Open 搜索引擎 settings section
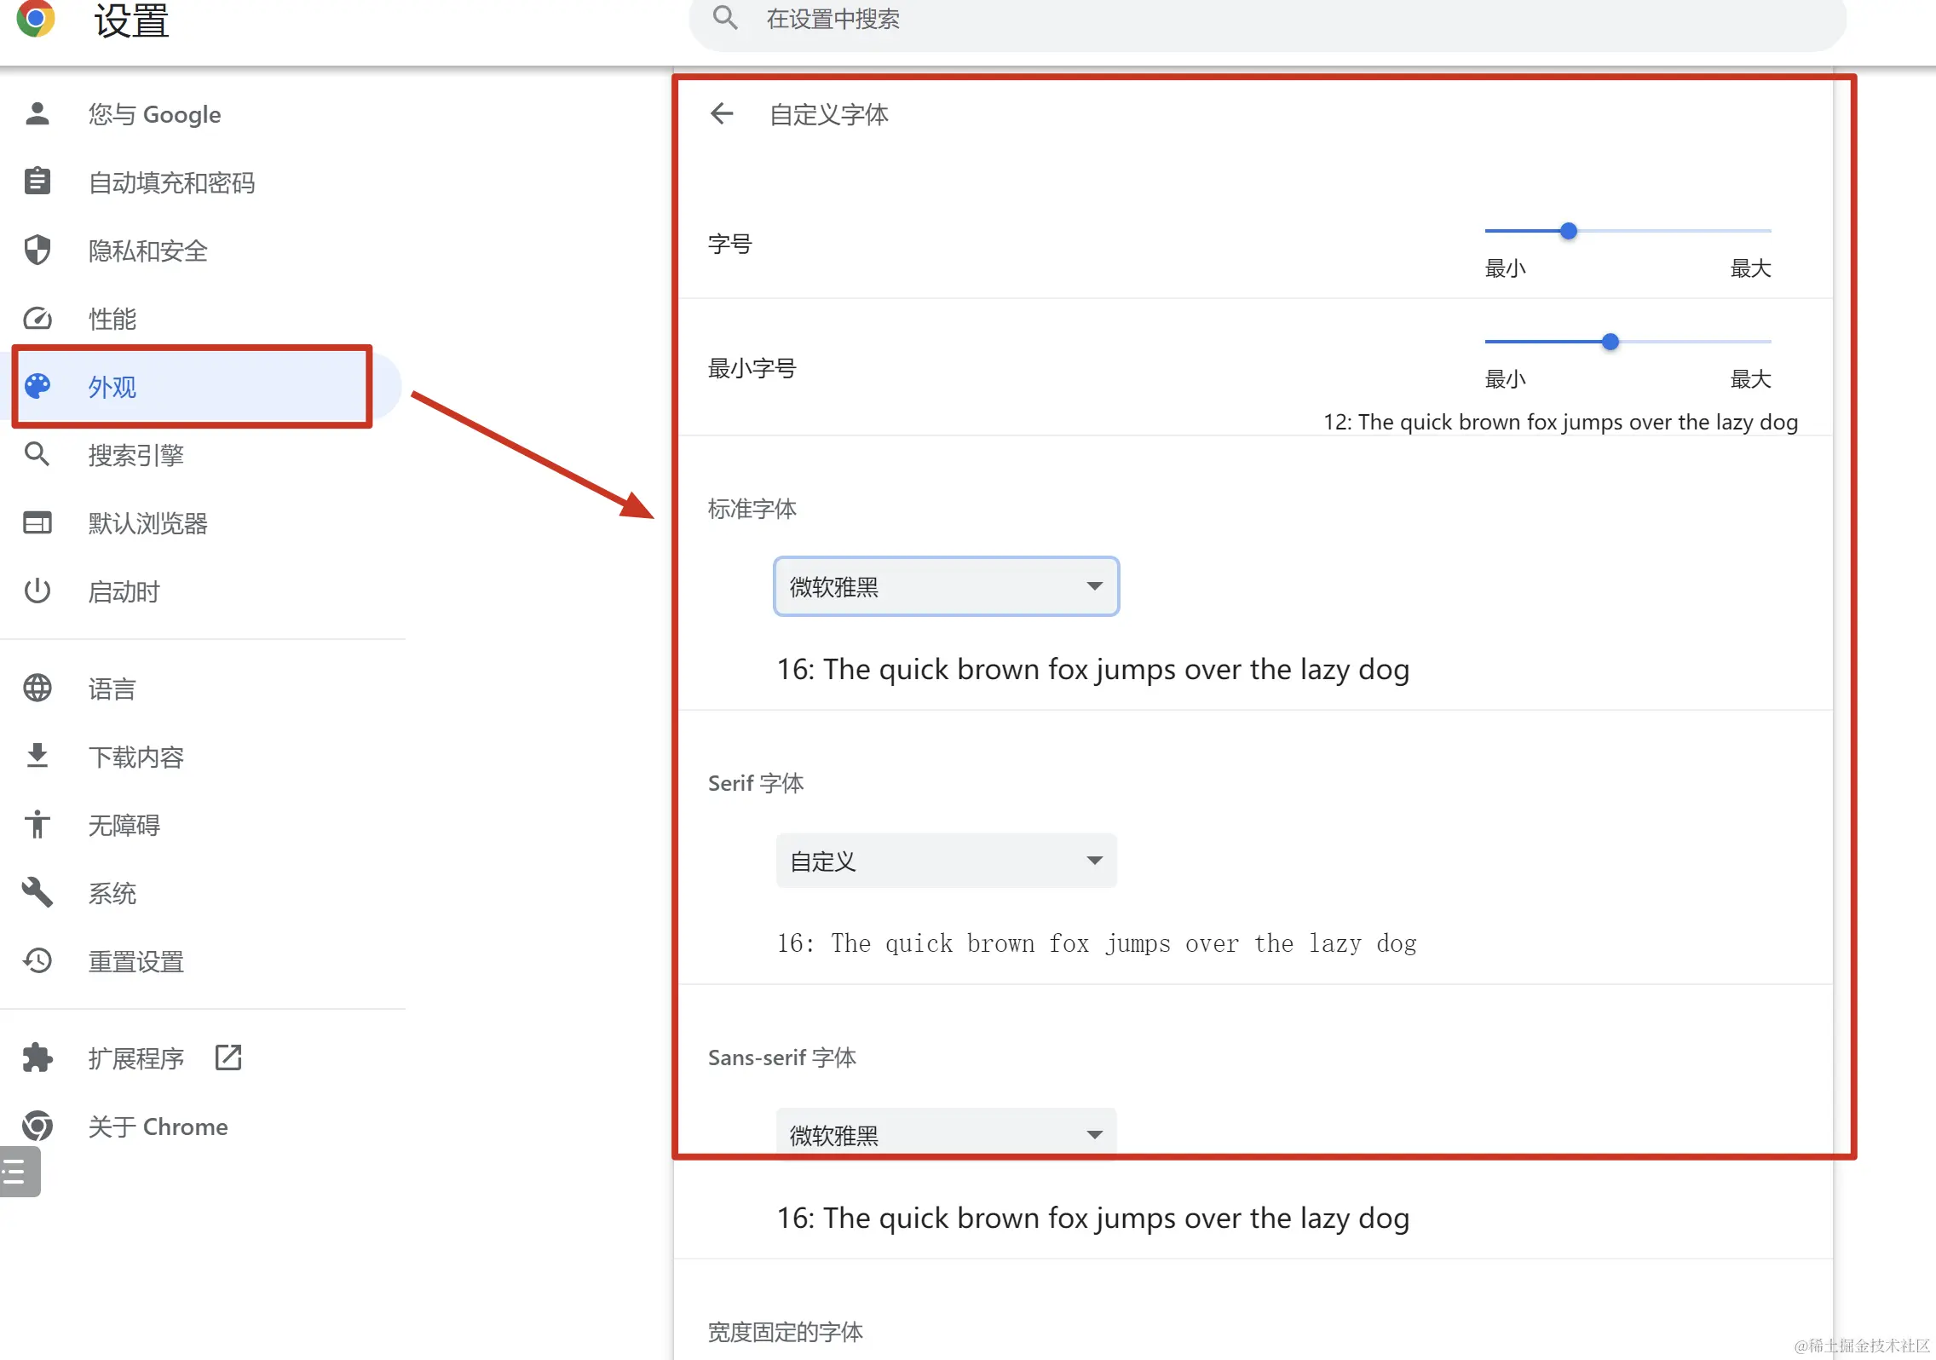The width and height of the screenshot is (1936, 1360). click(136, 455)
